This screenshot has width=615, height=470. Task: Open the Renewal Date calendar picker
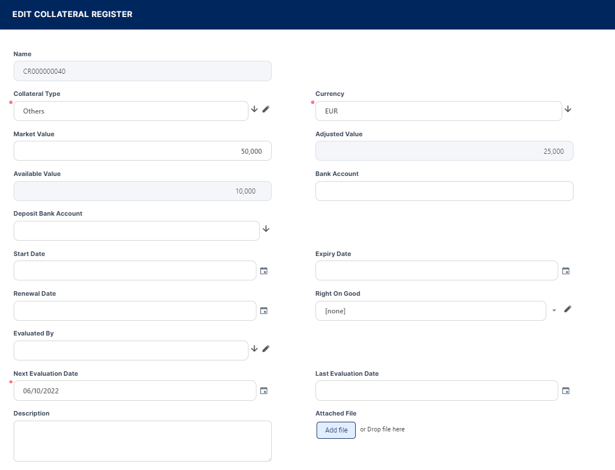point(264,310)
